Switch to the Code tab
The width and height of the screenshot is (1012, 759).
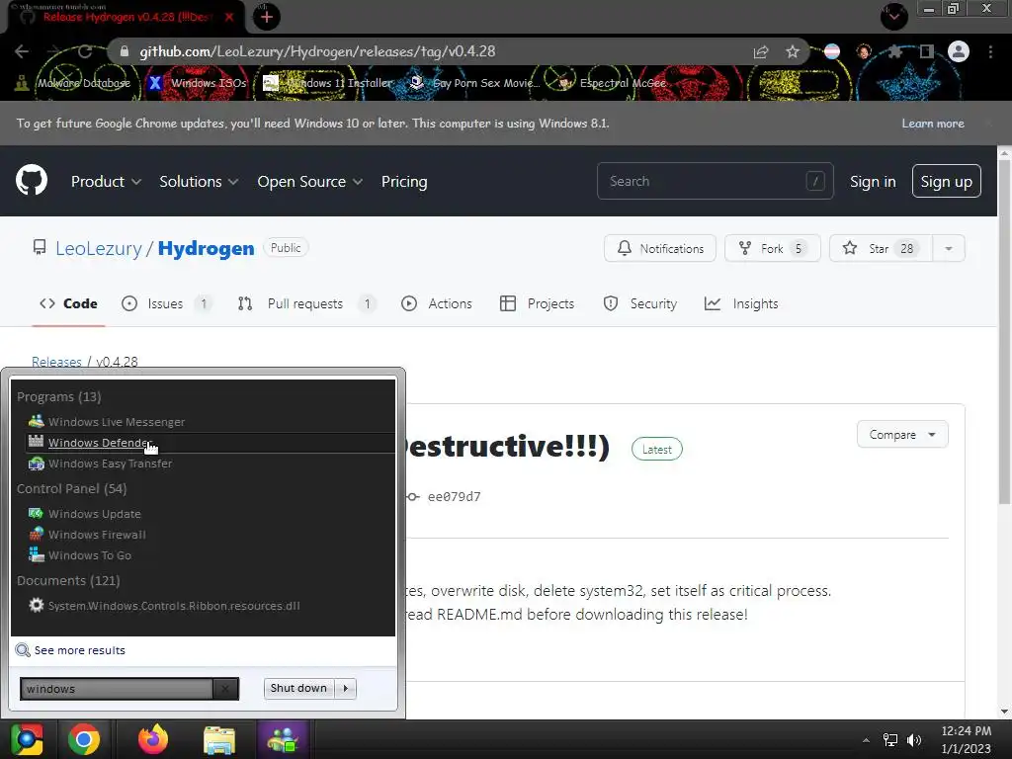coord(68,303)
